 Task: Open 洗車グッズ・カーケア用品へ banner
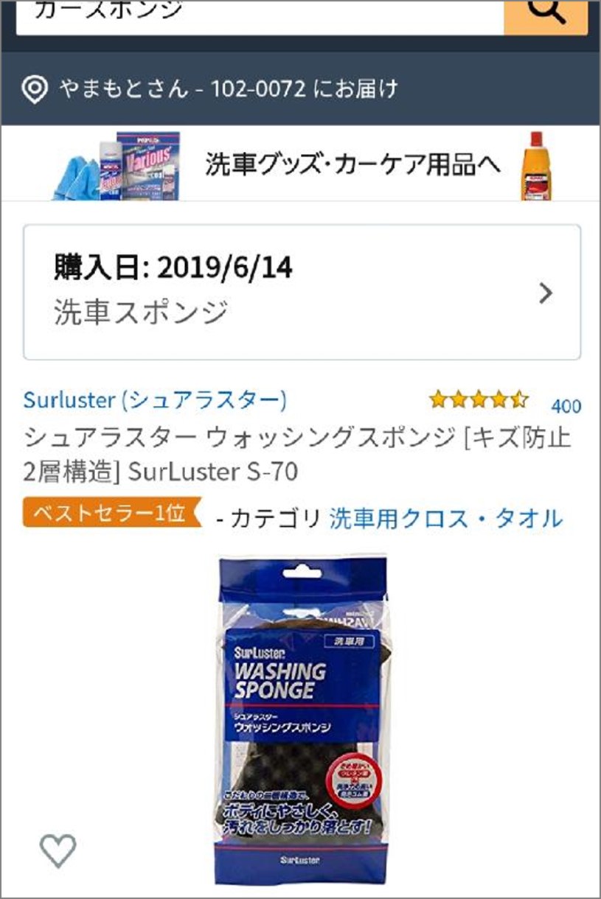[x=352, y=164]
